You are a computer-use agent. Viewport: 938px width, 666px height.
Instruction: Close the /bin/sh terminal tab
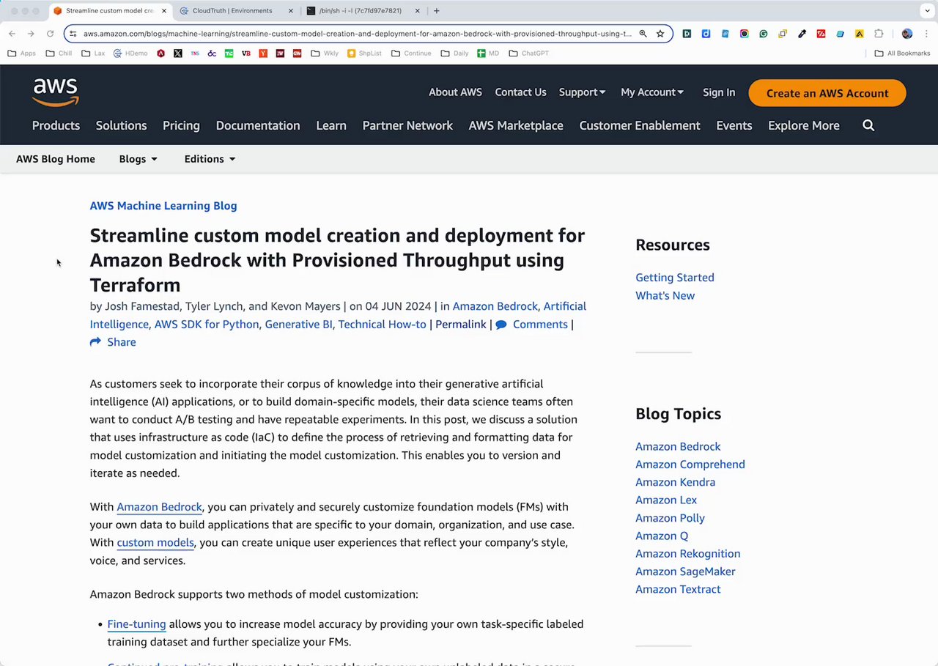tap(418, 11)
